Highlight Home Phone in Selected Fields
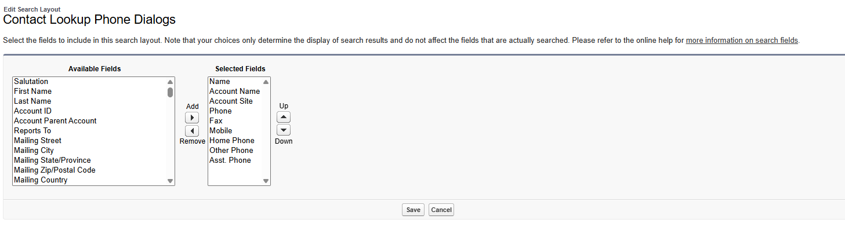Screen dimensions: 845x241 coord(231,141)
